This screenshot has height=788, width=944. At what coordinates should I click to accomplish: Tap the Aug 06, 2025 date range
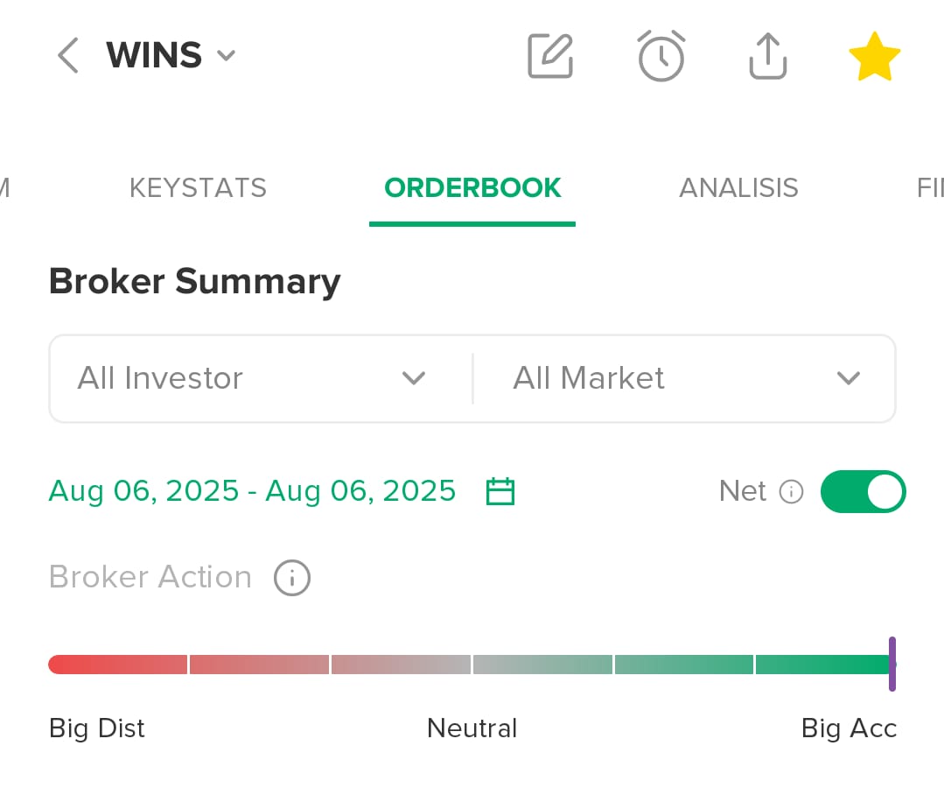coord(252,491)
